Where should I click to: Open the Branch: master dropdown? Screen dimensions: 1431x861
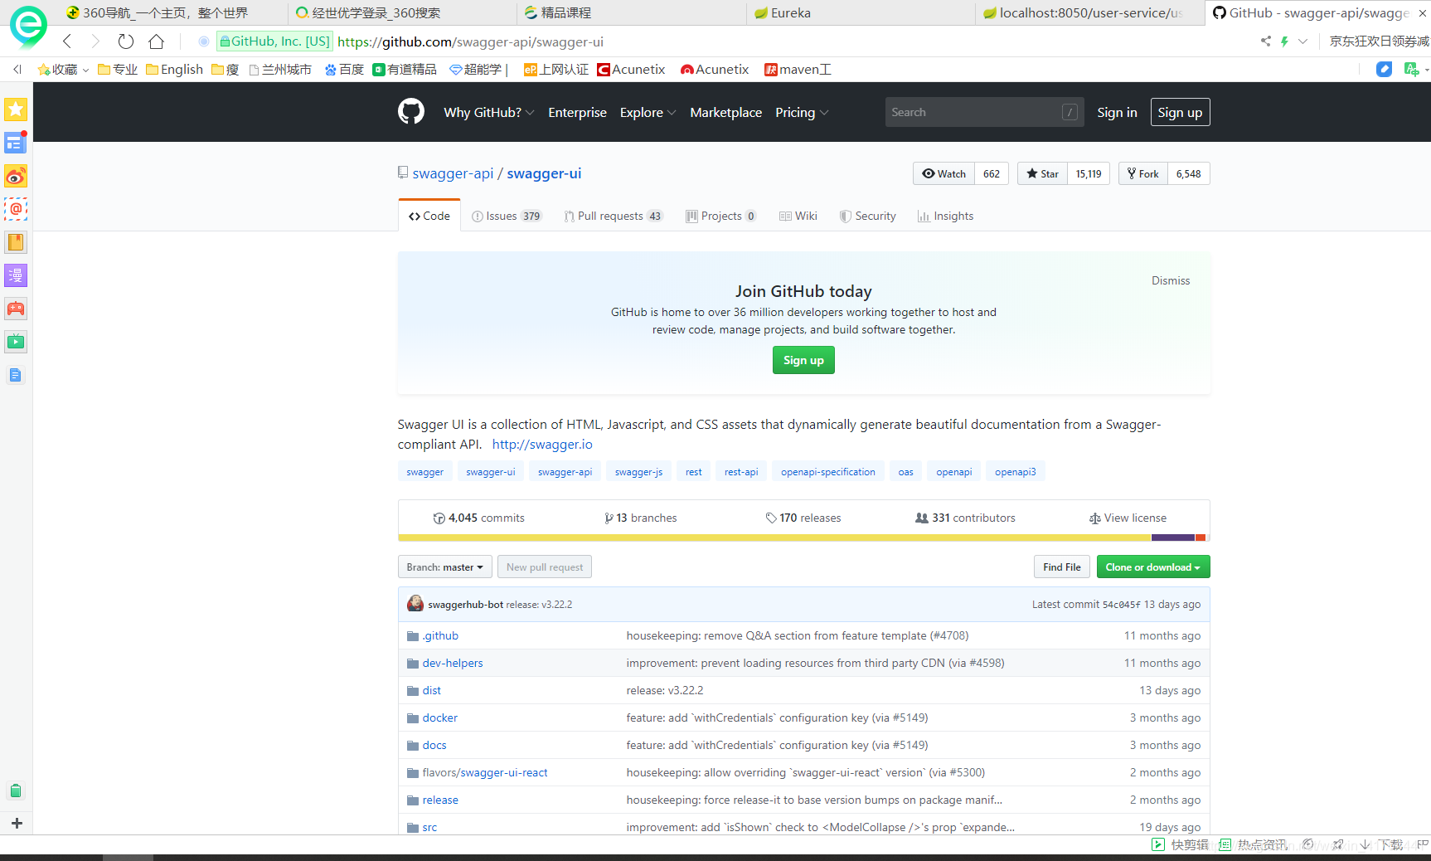tap(445, 567)
